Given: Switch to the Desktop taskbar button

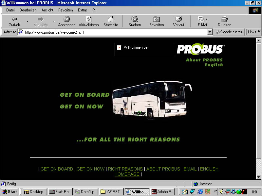Looking at the screenshot, I should (35, 192).
